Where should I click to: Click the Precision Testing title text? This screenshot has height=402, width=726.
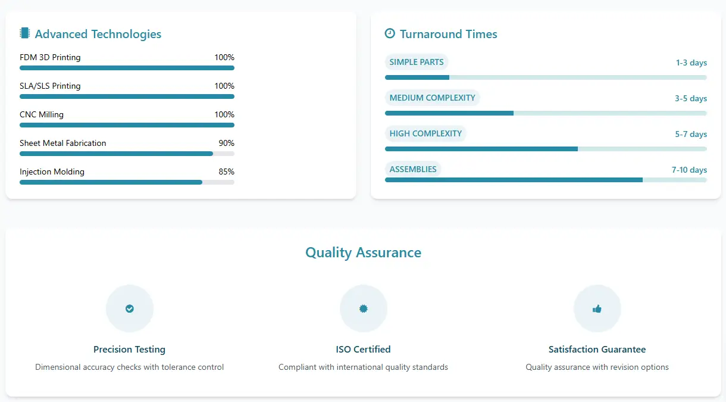[129, 350]
